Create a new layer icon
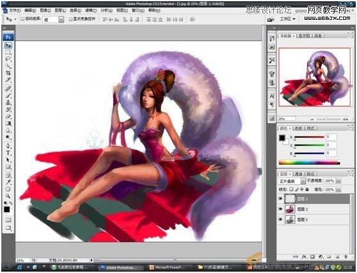Viewport: 357px width, 273px height. click(337, 256)
